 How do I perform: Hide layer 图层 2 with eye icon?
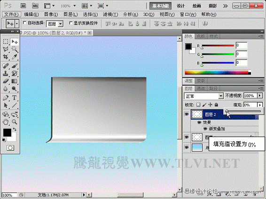point(187,114)
